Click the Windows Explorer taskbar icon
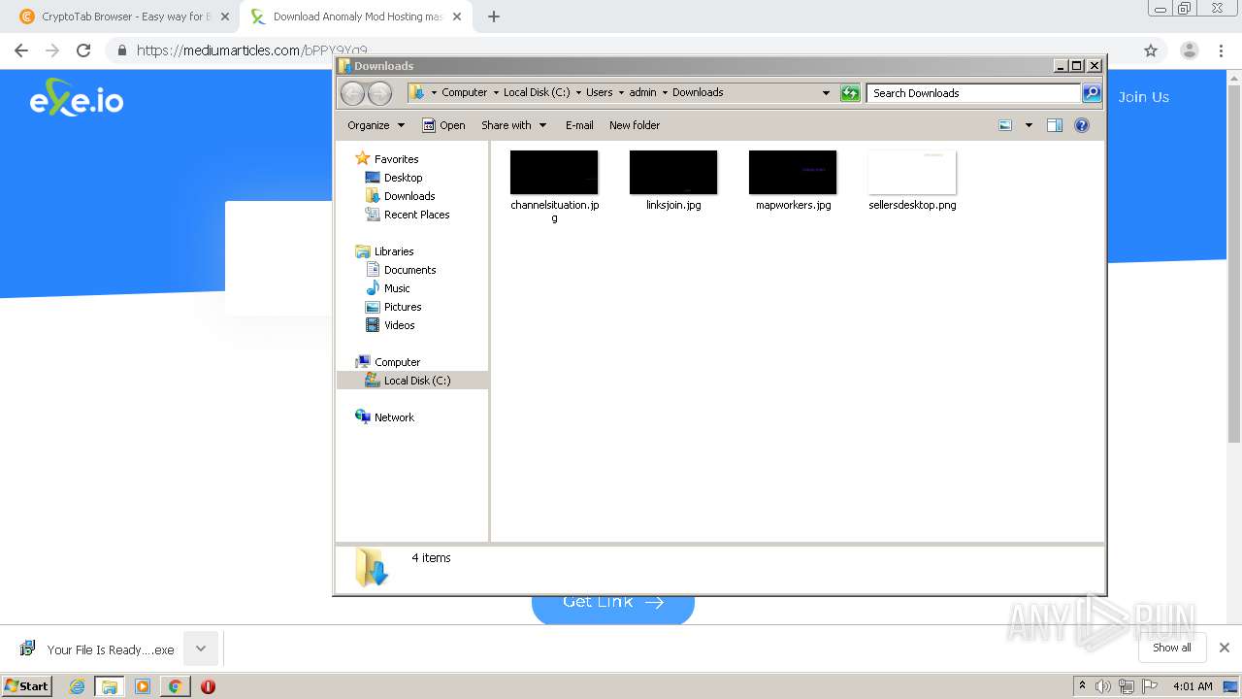Viewport: 1242px width, 699px height. pos(110,686)
